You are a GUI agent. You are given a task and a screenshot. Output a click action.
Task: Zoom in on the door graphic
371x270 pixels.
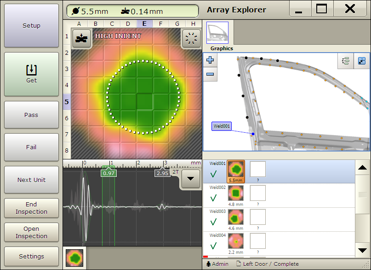pos(210,60)
